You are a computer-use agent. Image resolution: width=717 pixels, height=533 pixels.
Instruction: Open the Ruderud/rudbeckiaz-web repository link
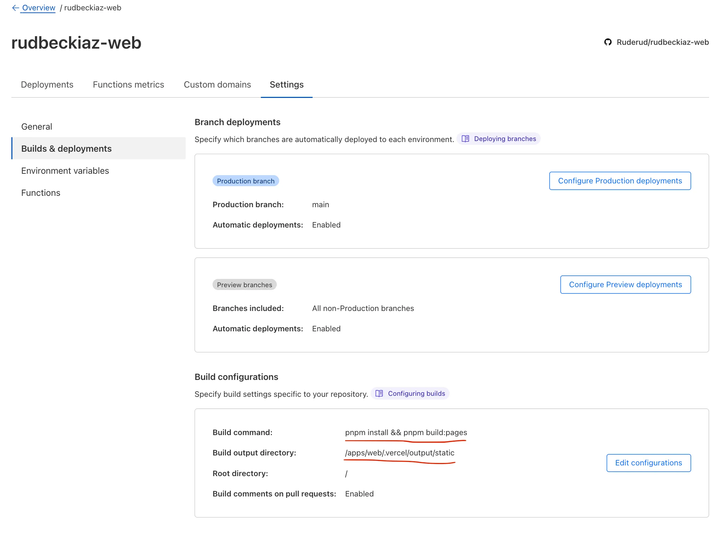662,42
